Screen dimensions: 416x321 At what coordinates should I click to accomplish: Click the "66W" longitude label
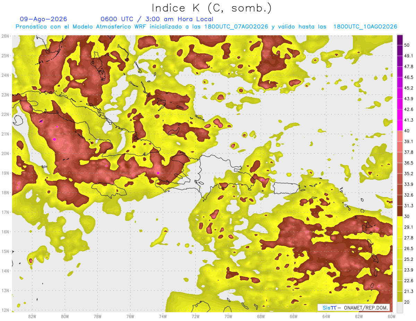294,316
